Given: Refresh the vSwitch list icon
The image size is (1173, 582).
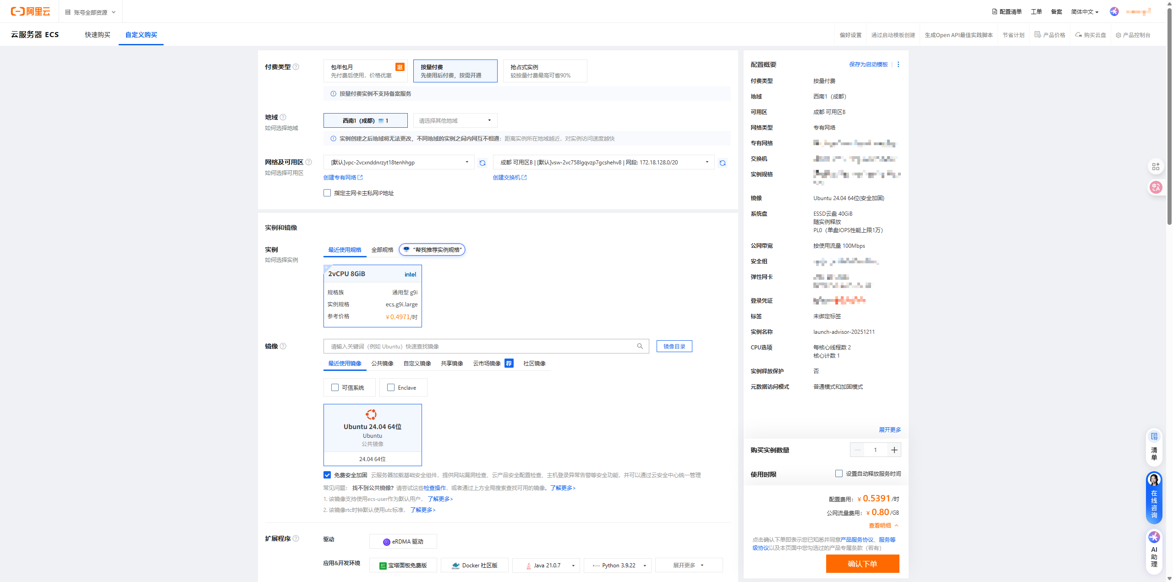Looking at the screenshot, I should pyautogui.click(x=723, y=163).
